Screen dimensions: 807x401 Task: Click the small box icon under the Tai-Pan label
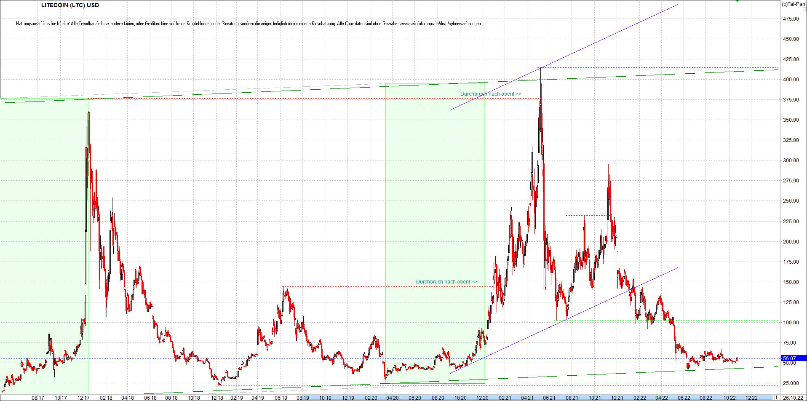pos(804,8)
